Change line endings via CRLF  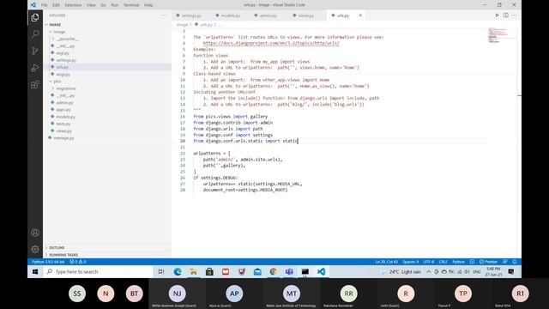pos(443,262)
